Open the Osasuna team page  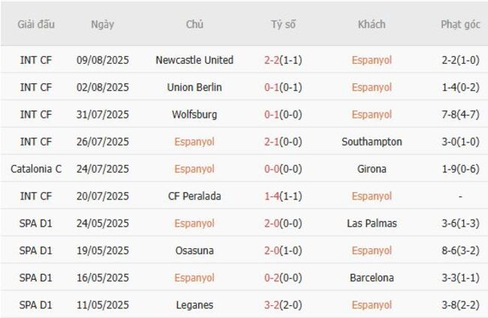(194, 250)
